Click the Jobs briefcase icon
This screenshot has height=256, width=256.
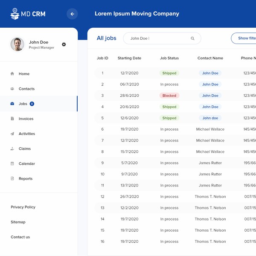pyautogui.click(x=12, y=104)
